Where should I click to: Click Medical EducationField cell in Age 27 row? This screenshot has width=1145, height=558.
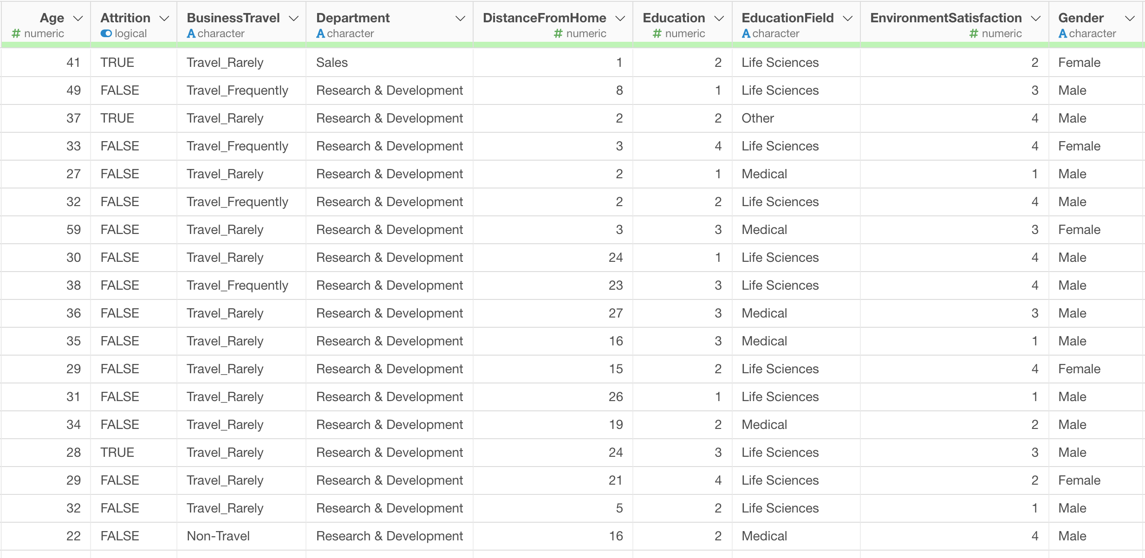coord(796,174)
